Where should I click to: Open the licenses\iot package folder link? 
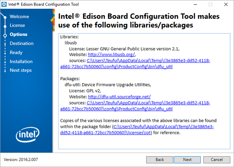tap(165, 127)
